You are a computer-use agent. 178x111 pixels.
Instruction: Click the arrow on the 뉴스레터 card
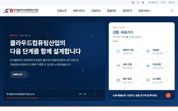[167, 80]
